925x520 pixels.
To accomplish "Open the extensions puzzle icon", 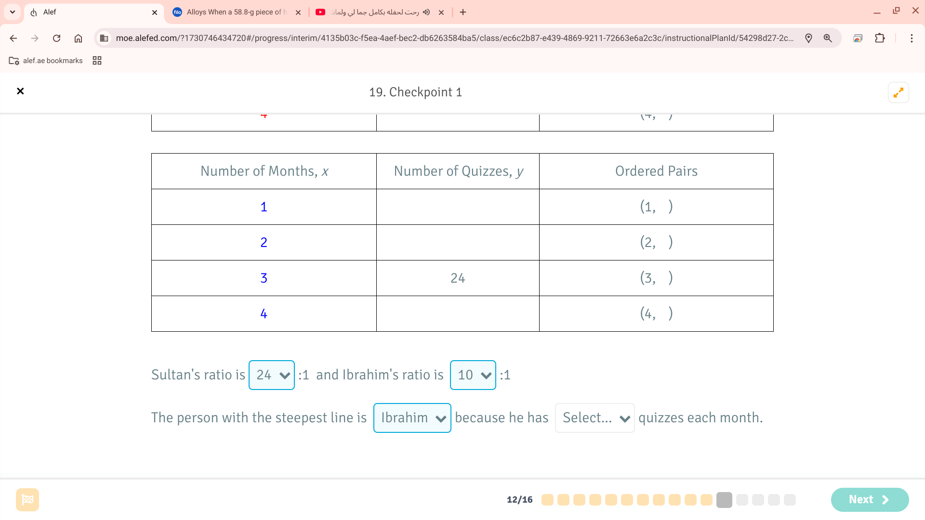I will (880, 38).
